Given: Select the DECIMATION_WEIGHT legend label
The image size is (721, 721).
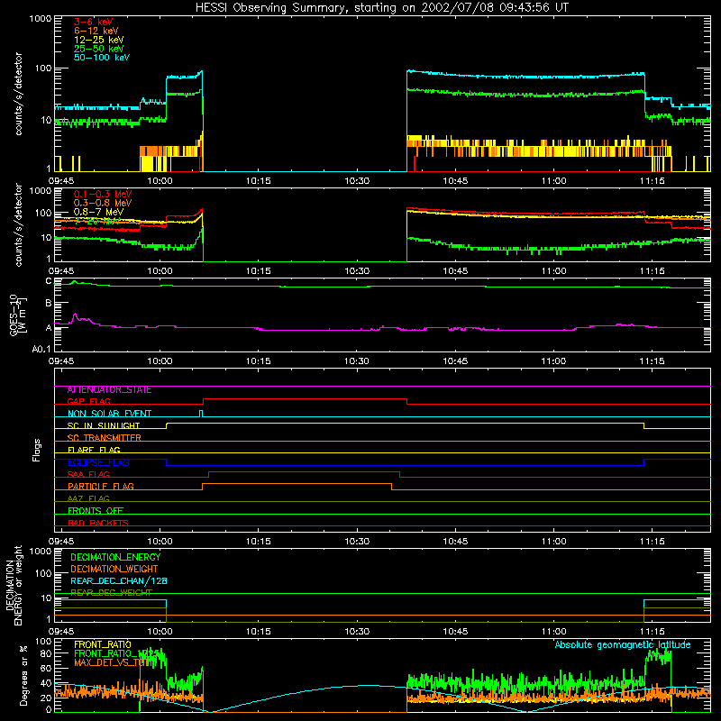Looking at the screenshot, I should [x=114, y=569].
